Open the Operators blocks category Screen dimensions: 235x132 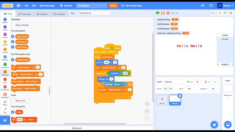click(x=5, y=65)
